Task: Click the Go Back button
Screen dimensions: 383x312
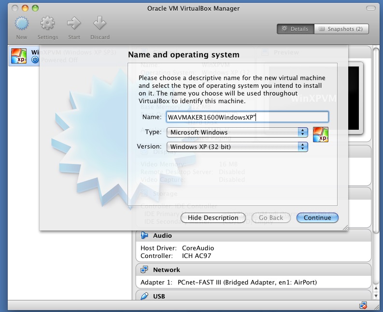Action: tap(270, 217)
